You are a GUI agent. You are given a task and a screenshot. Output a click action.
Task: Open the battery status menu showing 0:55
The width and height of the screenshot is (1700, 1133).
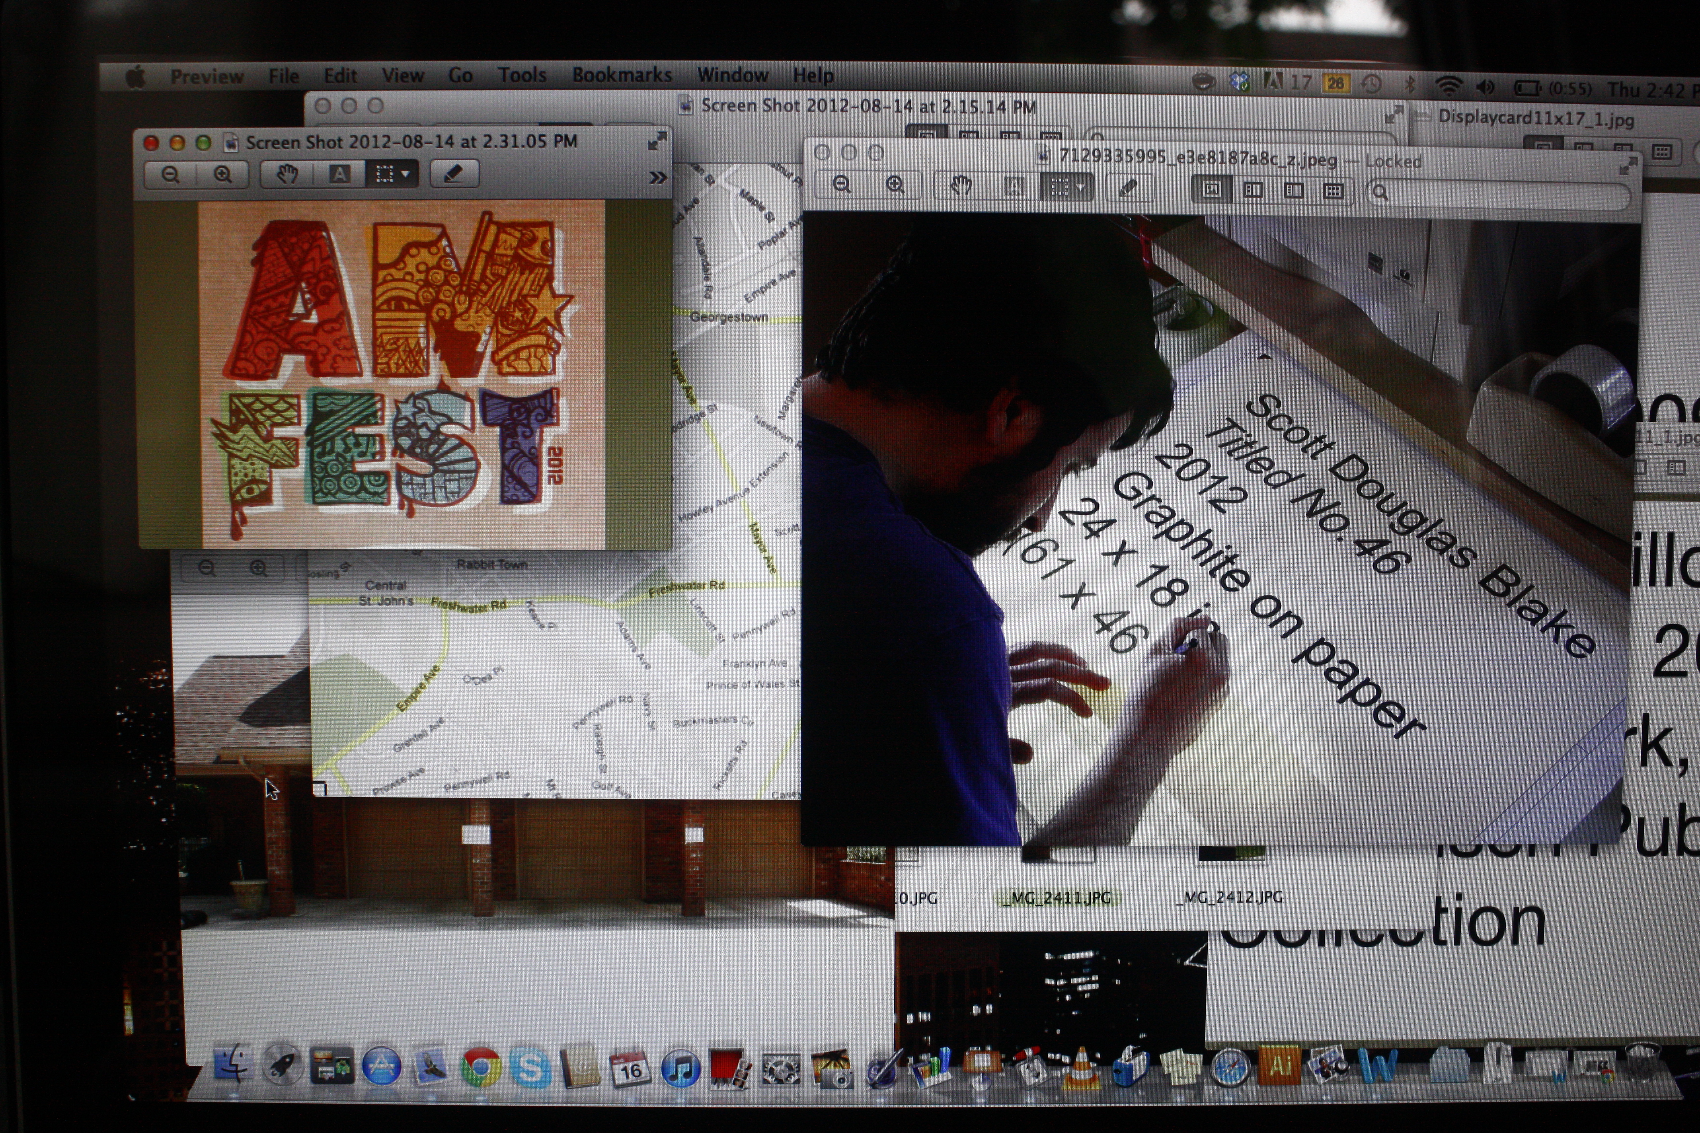(x=1552, y=88)
